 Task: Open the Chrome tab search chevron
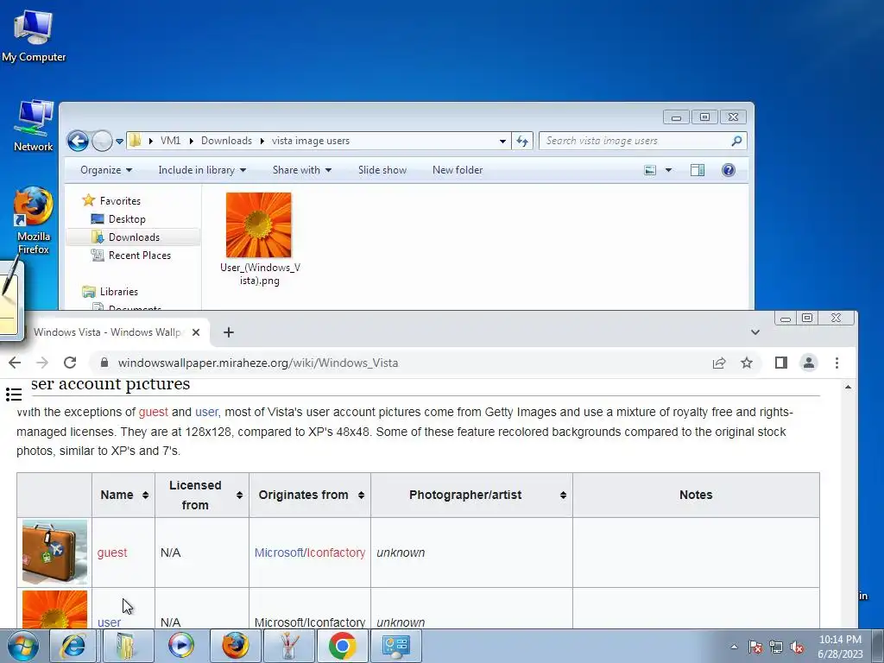point(755,332)
